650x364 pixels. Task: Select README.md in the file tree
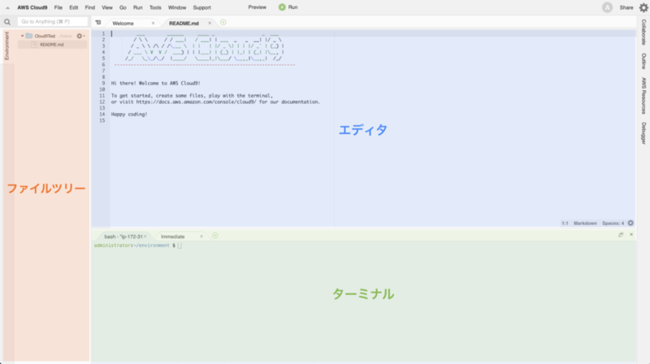pyautogui.click(x=52, y=45)
